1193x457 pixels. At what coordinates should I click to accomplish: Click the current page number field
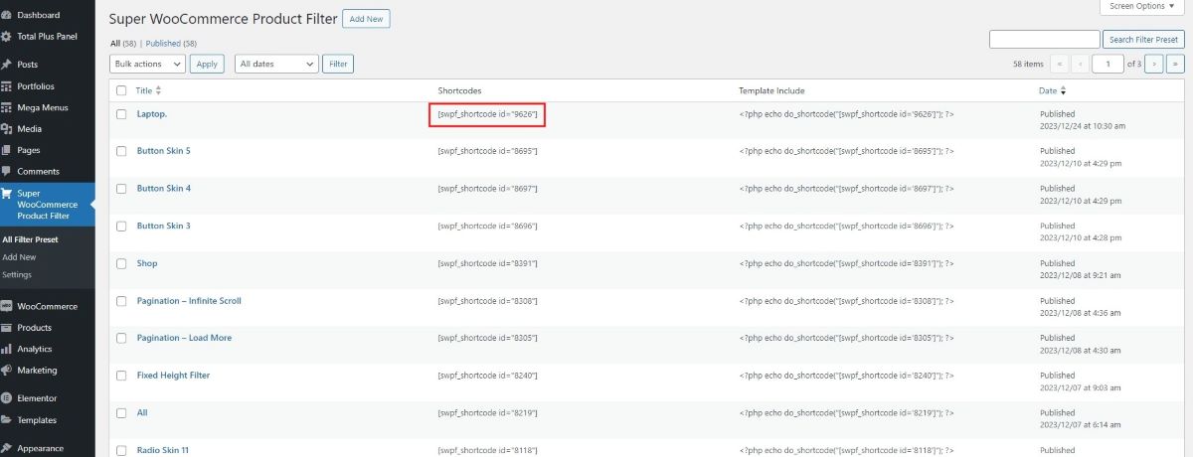pos(1108,64)
